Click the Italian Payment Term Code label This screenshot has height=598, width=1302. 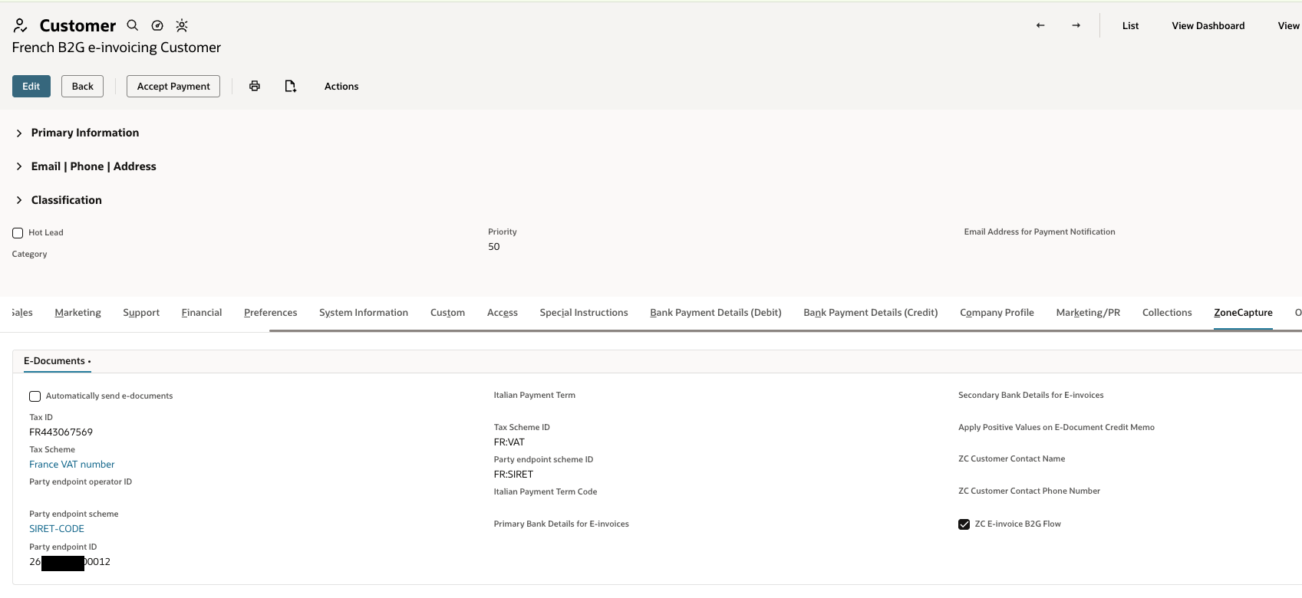click(x=546, y=491)
